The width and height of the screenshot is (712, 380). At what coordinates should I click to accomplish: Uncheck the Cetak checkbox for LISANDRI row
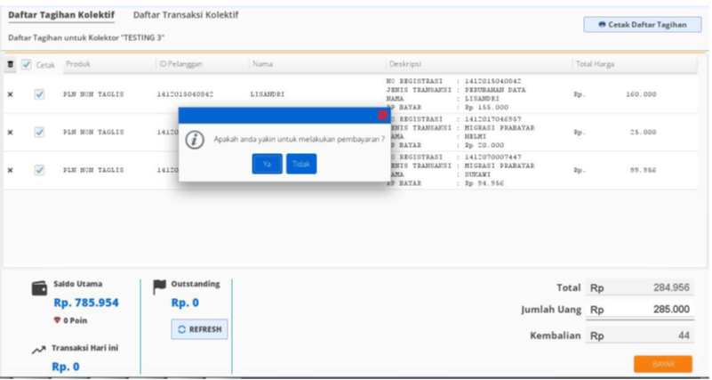point(39,93)
